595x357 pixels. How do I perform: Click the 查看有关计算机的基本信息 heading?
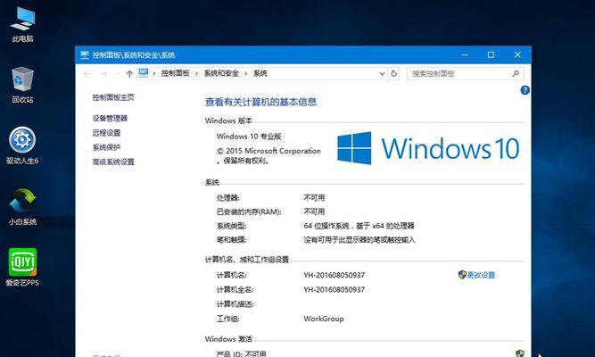260,102
